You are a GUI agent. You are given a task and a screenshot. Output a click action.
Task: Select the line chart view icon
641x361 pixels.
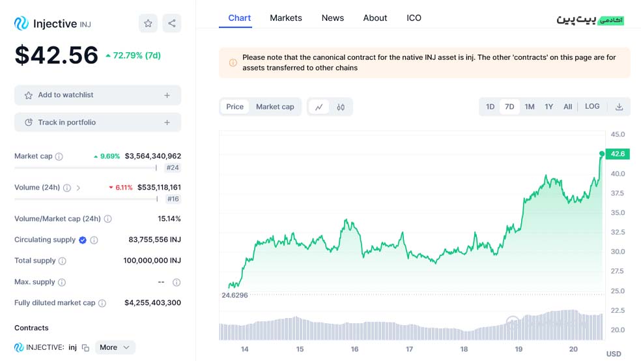319,107
